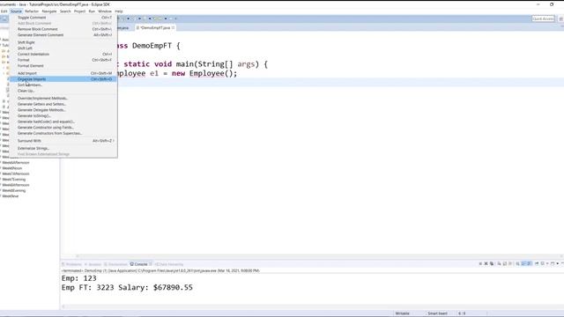
Task: Choose Generate Constructors from Superclass...
Action: 63,133
